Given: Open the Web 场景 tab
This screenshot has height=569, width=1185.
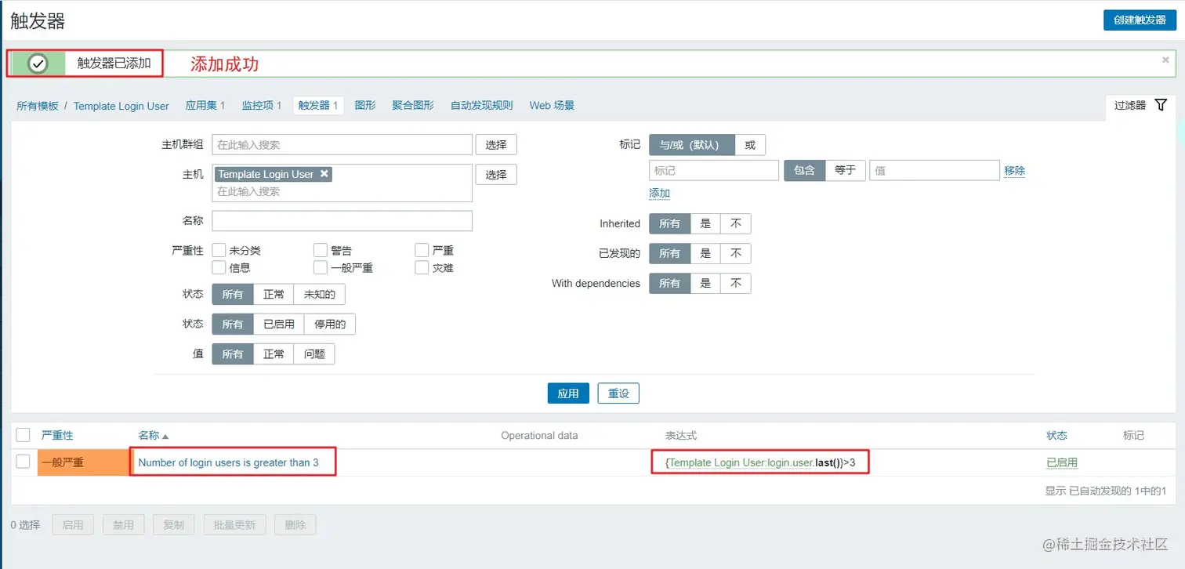Looking at the screenshot, I should point(552,105).
